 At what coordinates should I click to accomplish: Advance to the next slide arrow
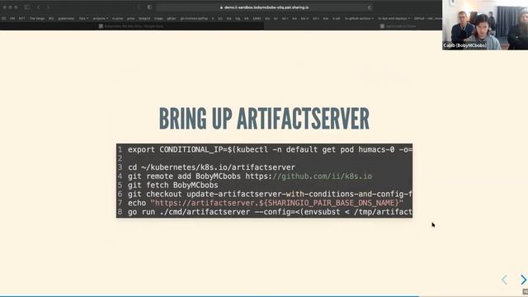[523, 280]
